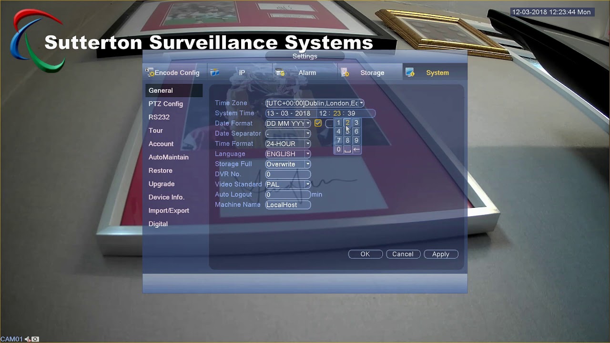Image resolution: width=610 pixels, height=343 pixels.
Task: Click keypad digit 1
Action: [x=338, y=123]
